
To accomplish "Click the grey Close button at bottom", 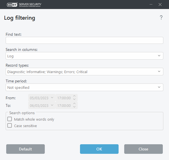I will tap(143, 149).
